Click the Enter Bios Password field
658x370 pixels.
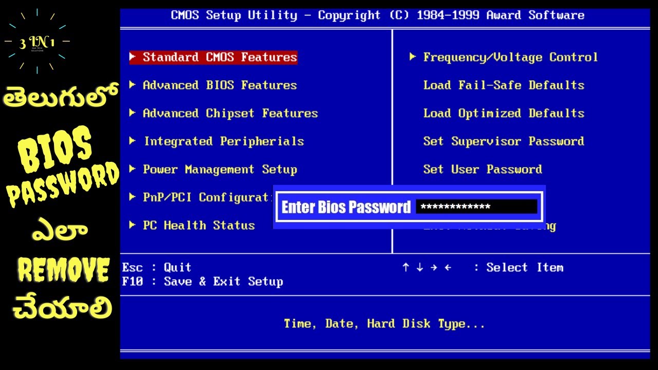[x=477, y=207]
